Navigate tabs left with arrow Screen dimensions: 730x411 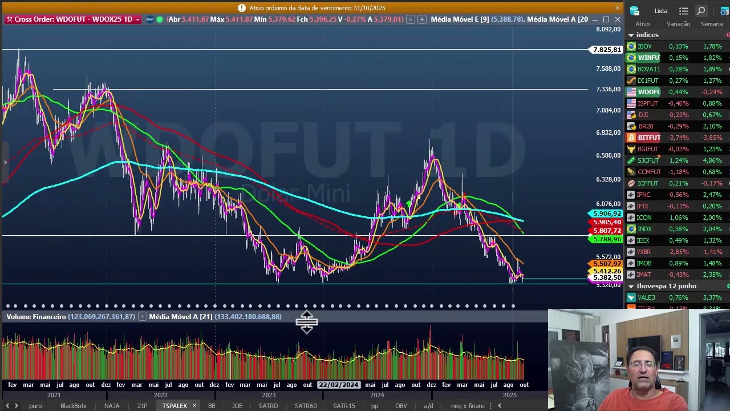7,406
